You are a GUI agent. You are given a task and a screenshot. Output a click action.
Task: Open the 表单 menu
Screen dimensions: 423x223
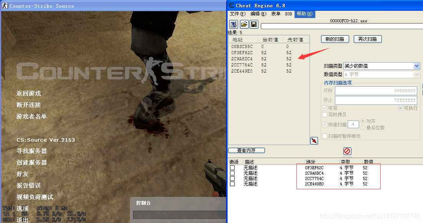coord(276,14)
